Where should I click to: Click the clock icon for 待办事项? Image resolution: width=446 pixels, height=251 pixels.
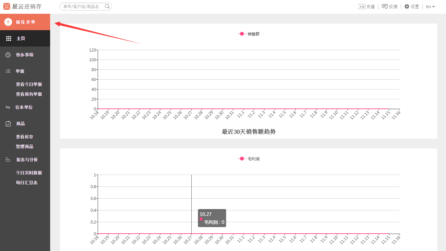8,55
